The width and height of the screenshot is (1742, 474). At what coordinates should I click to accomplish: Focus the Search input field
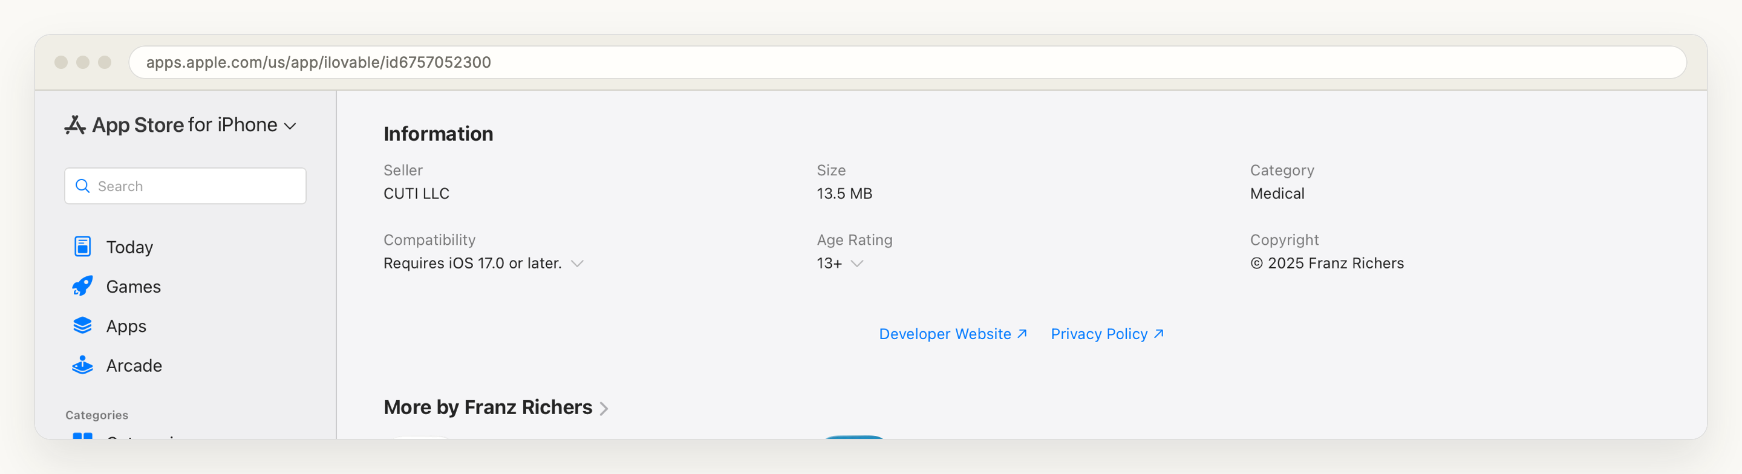pos(185,186)
